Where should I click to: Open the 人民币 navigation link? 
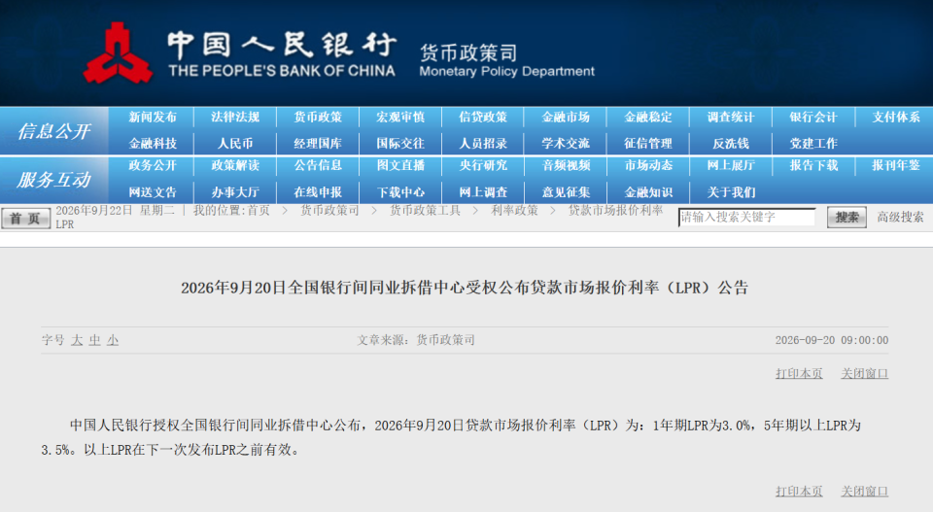(235, 144)
